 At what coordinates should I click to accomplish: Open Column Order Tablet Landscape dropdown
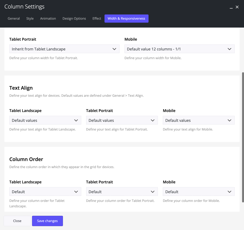pyautogui.click(x=45, y=192)
